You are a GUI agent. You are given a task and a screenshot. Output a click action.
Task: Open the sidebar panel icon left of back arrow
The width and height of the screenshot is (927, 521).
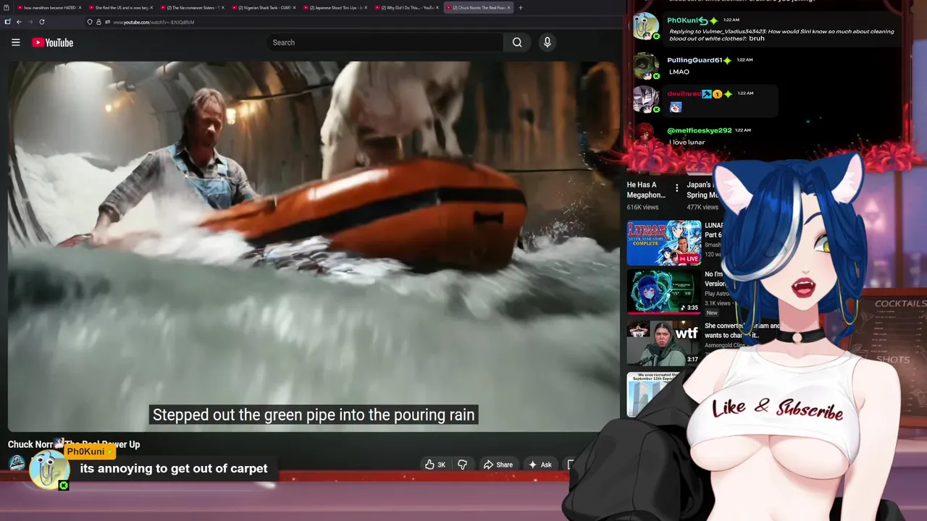[x=7, y=22]
